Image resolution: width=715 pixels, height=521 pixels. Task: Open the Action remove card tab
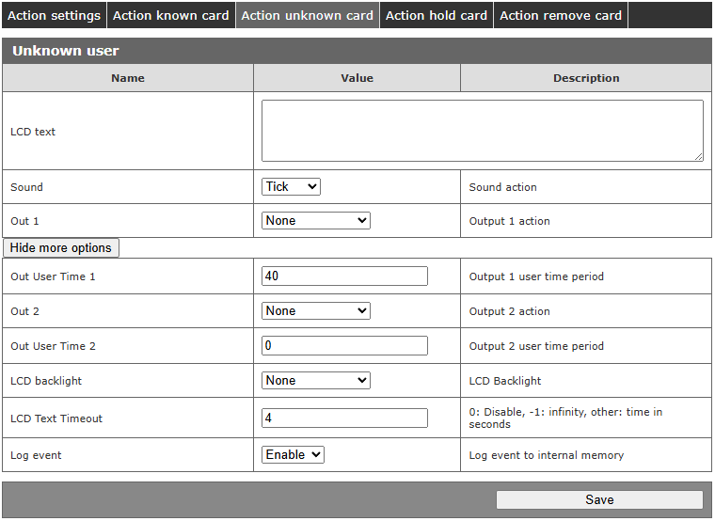pyautogui.click(x=561, y=15)
